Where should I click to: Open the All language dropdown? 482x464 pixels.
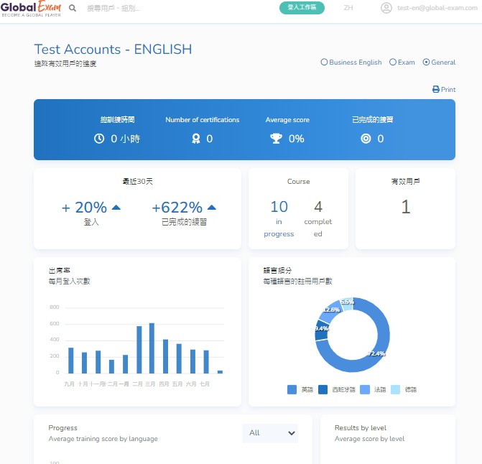270,433
